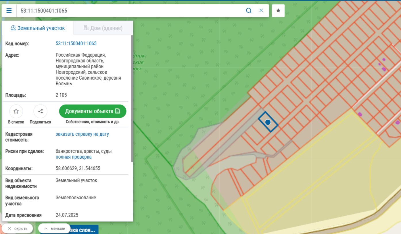The width and height of the screenshot is (401, 234).
Task: Share the parcel with the share icon
Action: [x=40, y=111]
